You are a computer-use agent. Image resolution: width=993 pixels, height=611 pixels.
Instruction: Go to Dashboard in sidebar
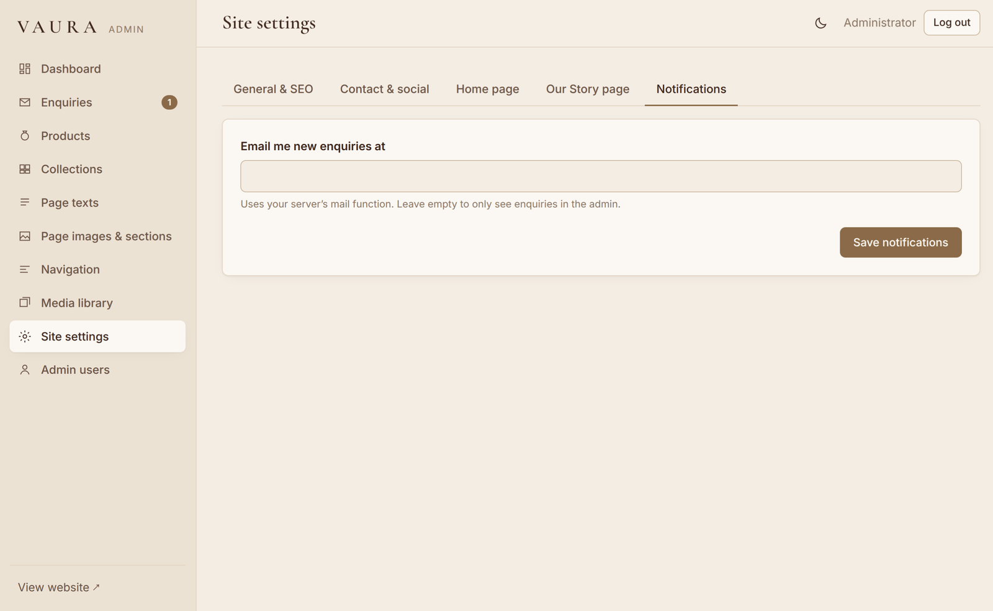point(97,69)
